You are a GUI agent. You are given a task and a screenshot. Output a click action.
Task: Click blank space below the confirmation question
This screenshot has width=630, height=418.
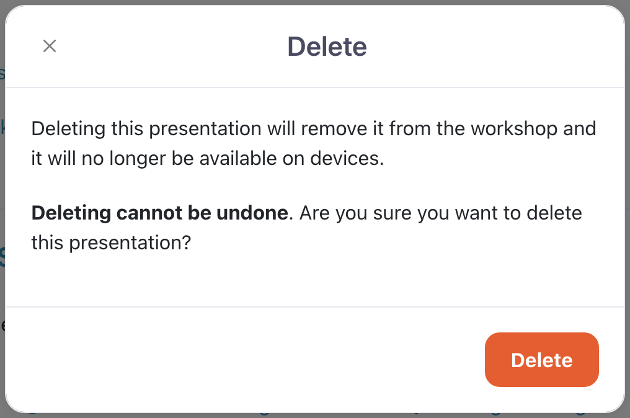click(x=310, y=279)
